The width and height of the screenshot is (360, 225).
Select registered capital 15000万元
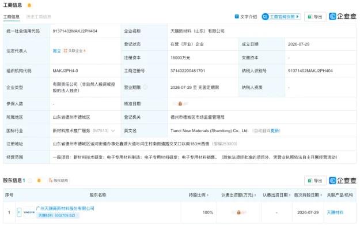pos(180,58)
